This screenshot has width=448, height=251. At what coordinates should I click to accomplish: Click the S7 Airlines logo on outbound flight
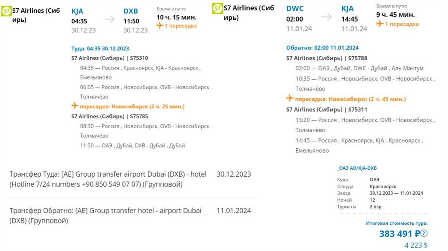pos(7,11)
